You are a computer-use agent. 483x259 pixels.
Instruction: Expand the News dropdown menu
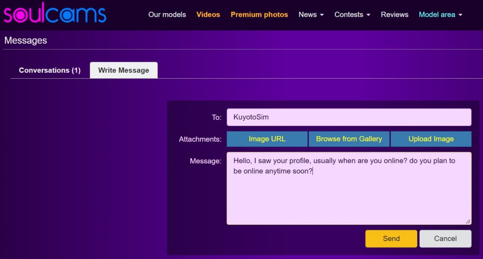pyautogui.click(x=311, y=14)
